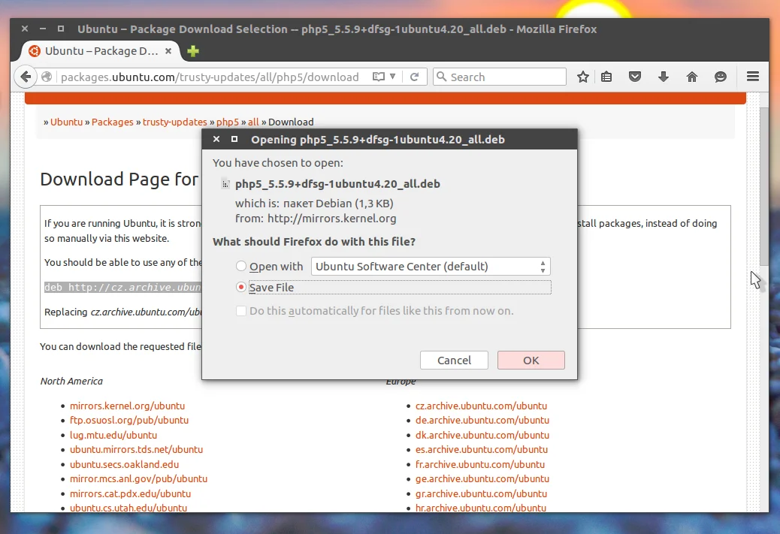Open gr.archive.ubuntu.com/ubuntu link
This screenshot has width=780, height=534.
pyautogui.click(x=481, y=493)
